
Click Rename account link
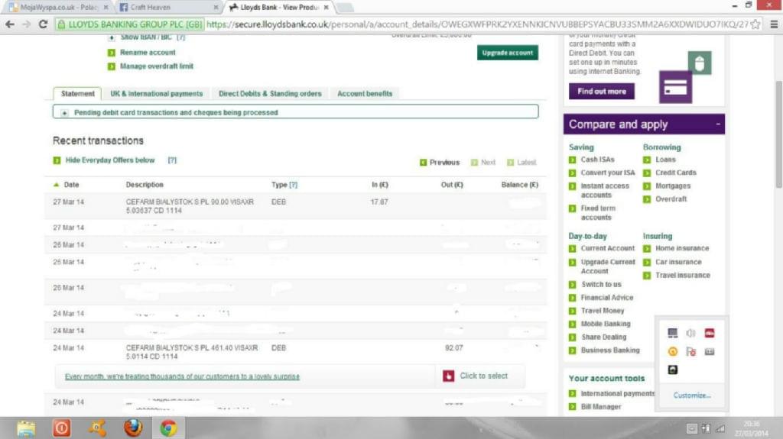(x=148, y=53)
